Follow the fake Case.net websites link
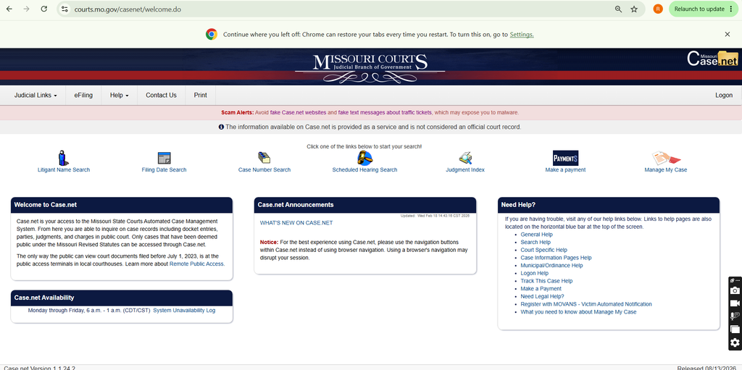Viewport: 742px width, 370px height. (298, 113)
